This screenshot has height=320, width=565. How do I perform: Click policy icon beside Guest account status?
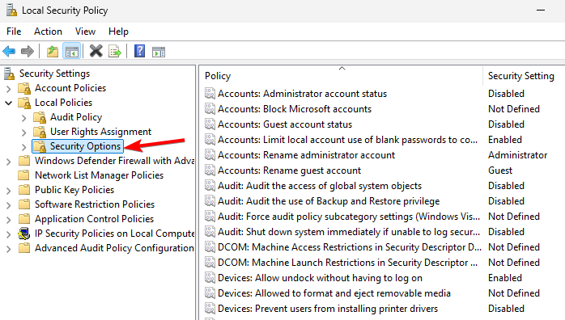(x=210, y=124)
